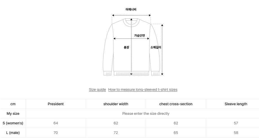Select the S (women's) size row label
Viewport: 259px width, 139px height.
(x=13, y=123)
